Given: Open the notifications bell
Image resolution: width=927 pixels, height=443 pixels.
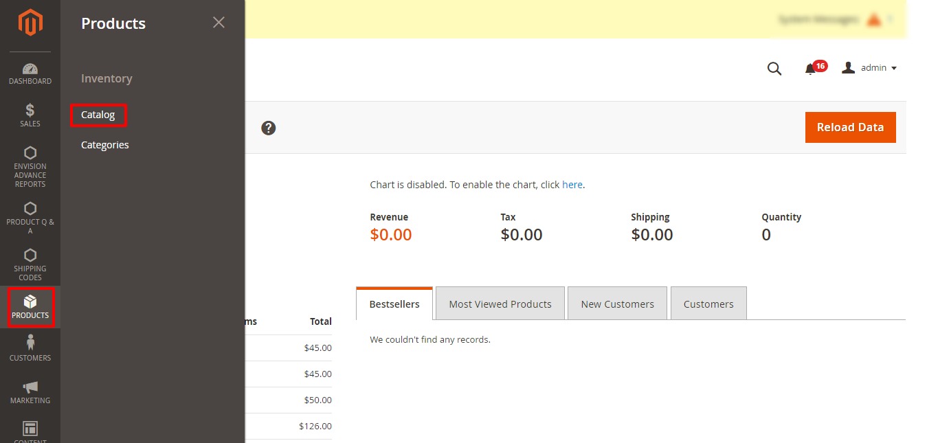Looking at the screenshot, I should click(x=811, y=68).
